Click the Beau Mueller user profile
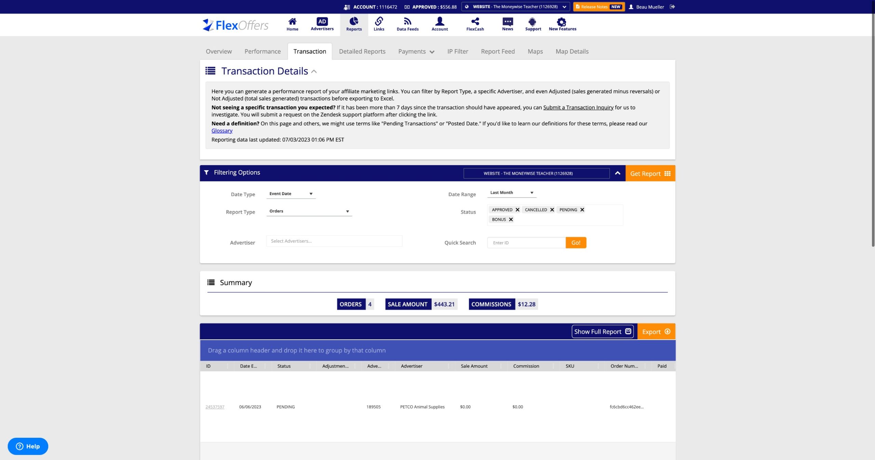This screenshot has height=460, width=875. (646, 7)
